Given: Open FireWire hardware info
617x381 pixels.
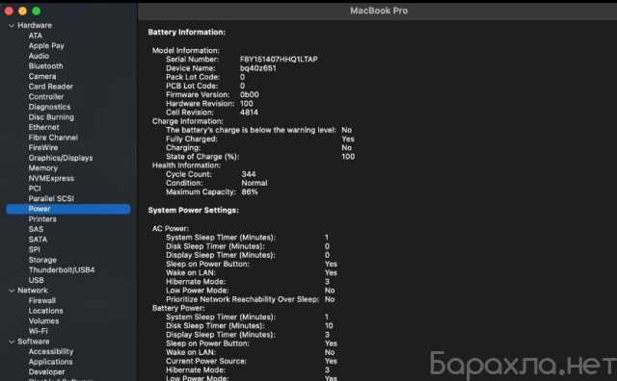Looking at the screenshot, I should tap(43, 148).
